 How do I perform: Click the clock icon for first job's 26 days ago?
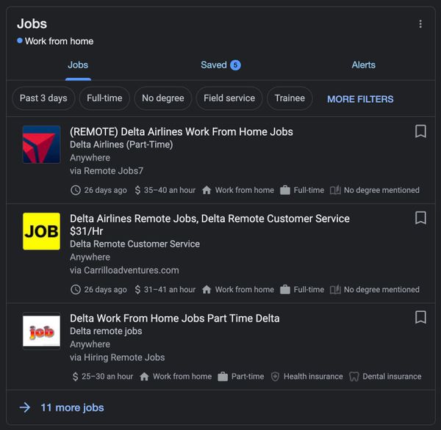[x=76, y=190]
